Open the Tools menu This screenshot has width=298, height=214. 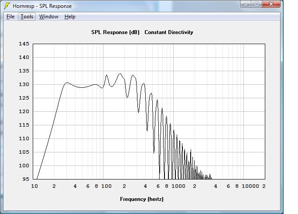point(27,17)
